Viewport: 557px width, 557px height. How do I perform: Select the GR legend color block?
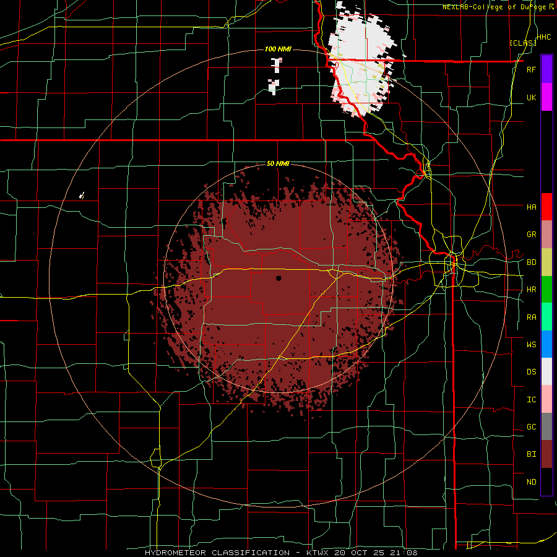click(546, 235)
